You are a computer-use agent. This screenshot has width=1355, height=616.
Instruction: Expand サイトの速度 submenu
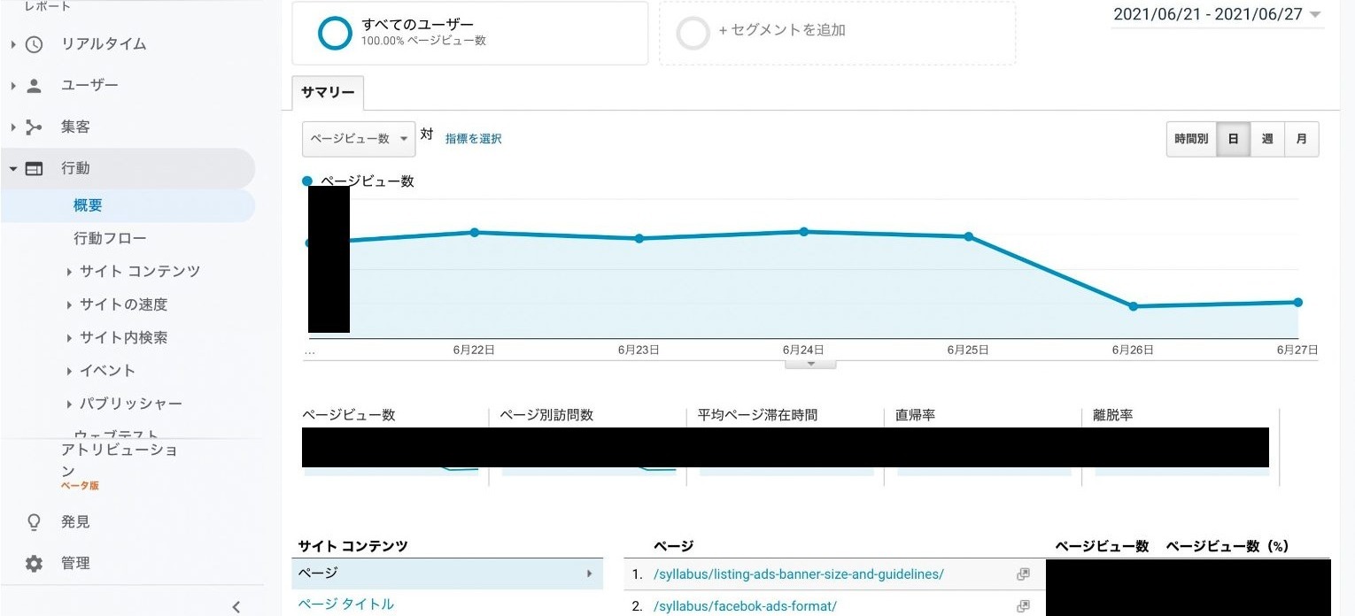click(x=69, y=304)
